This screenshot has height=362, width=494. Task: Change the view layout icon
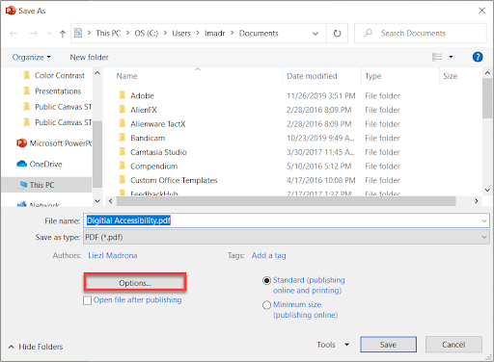tap(437, 57)
